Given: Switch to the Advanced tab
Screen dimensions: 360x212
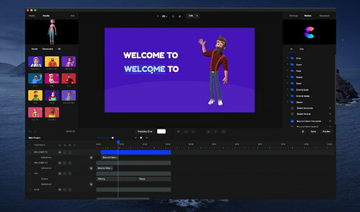Looking at the screenshot, I should coord(324,16).
